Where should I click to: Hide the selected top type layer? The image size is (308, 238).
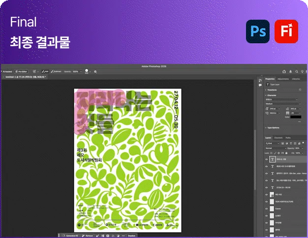267,159
